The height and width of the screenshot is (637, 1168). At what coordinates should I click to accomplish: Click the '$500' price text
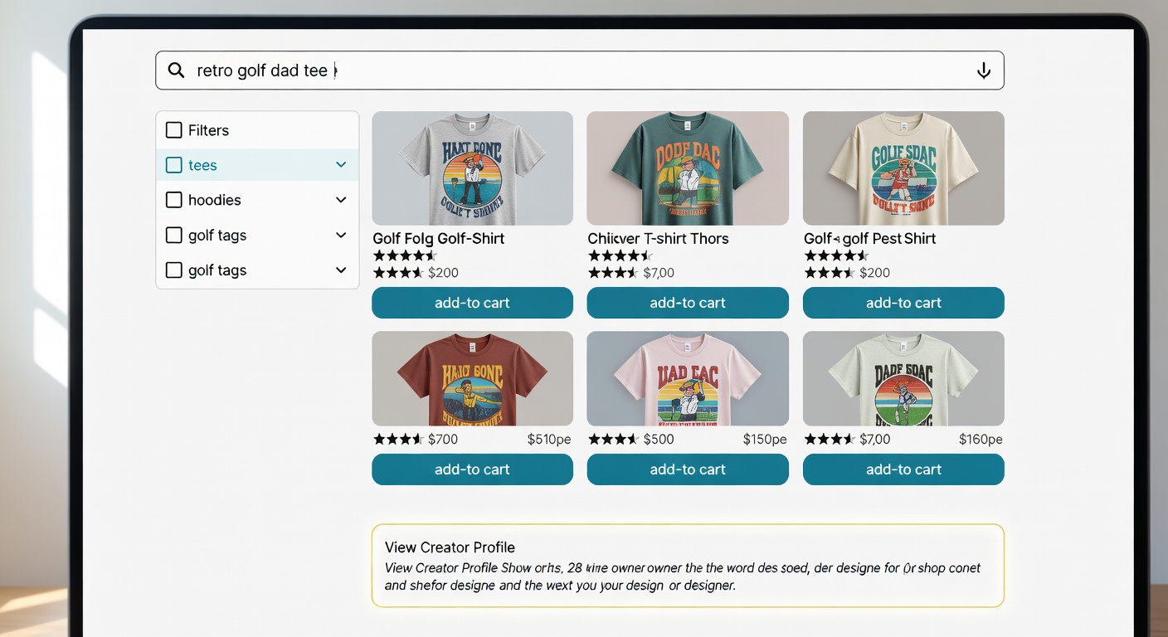[x=659, y=440]
